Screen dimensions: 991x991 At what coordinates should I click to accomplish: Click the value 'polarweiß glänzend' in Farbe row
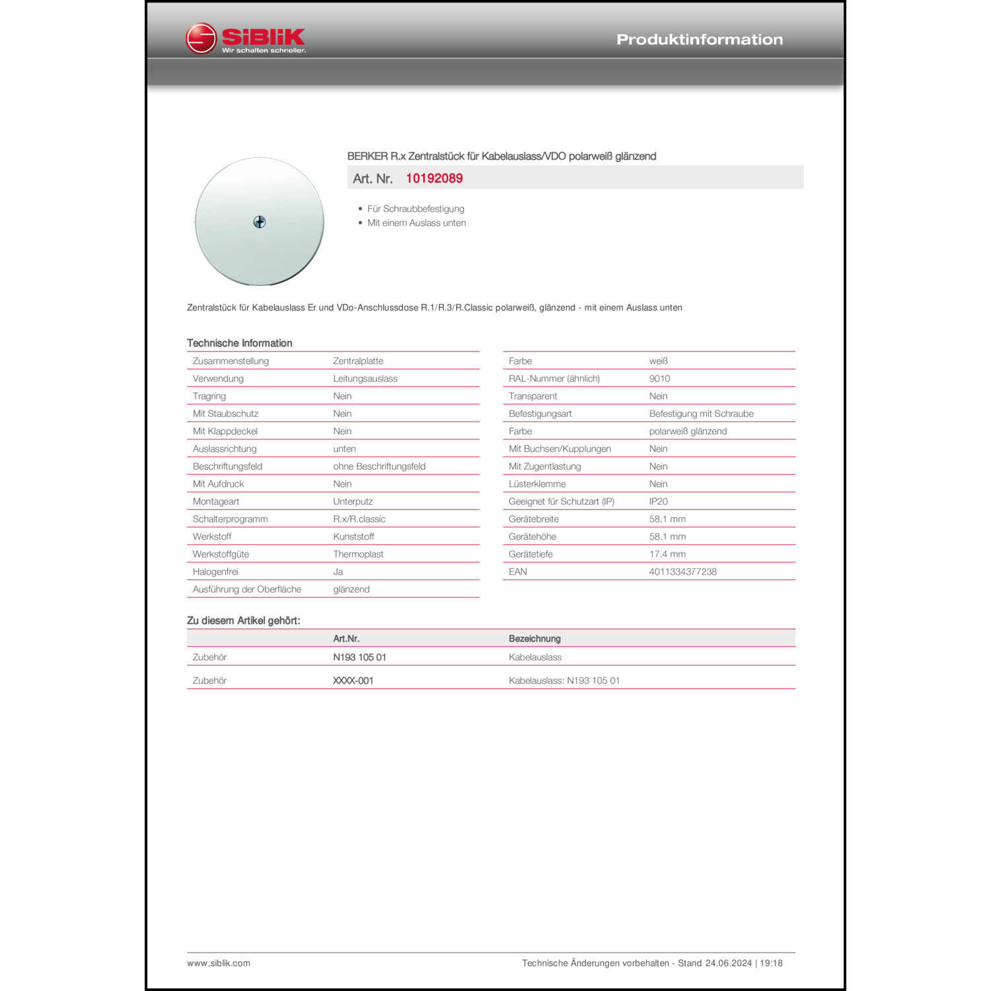click(x=688, y=431)
